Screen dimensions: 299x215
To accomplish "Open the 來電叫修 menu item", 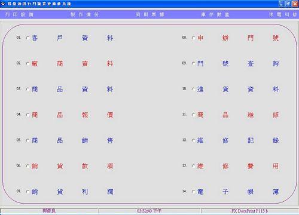I will 282,14.
